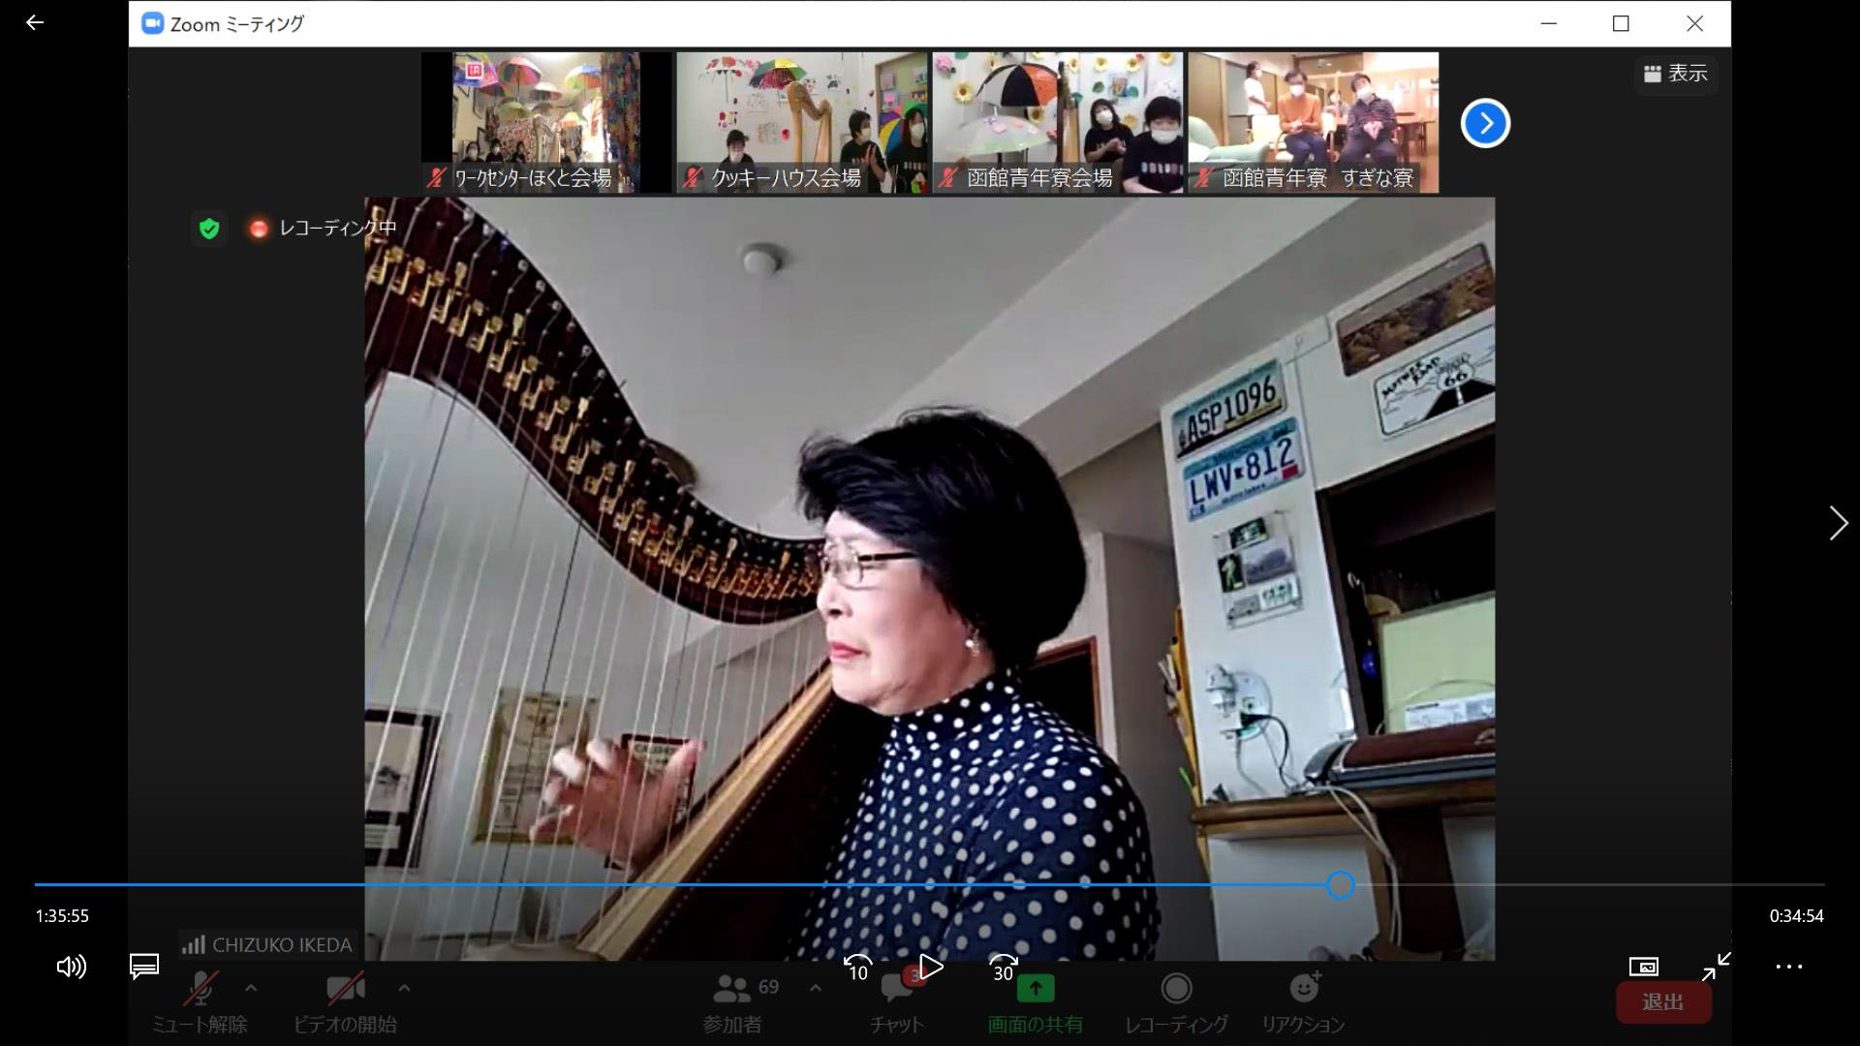Select 函館青年寮会場 participant thumbnail
The height and width of the screenshot is (1046, 1860).
pyautogui.click(x=1058, y=122)
